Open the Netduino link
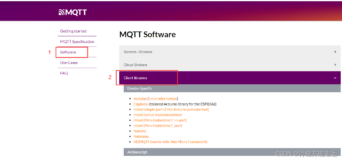 coord(141,136)
